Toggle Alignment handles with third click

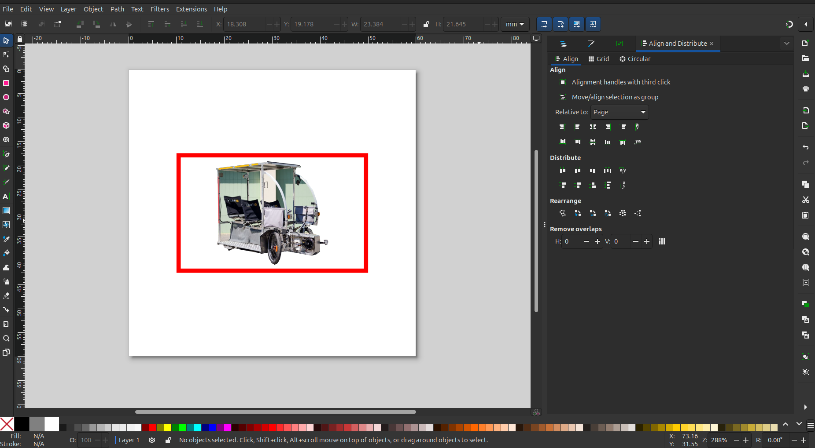615,82
